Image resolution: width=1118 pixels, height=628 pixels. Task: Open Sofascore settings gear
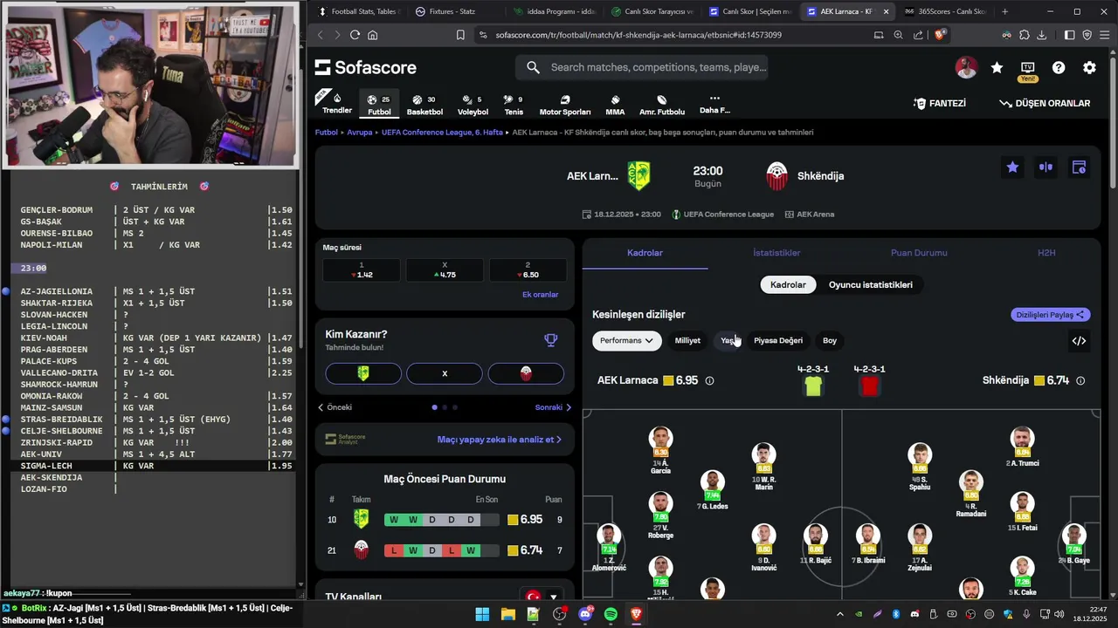pyautogui.click(x=1089, y=68)
